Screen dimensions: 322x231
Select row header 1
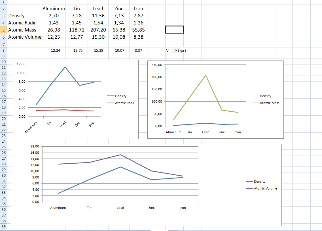3,2
